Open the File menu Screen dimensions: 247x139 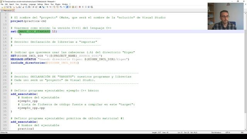[2, 4]
